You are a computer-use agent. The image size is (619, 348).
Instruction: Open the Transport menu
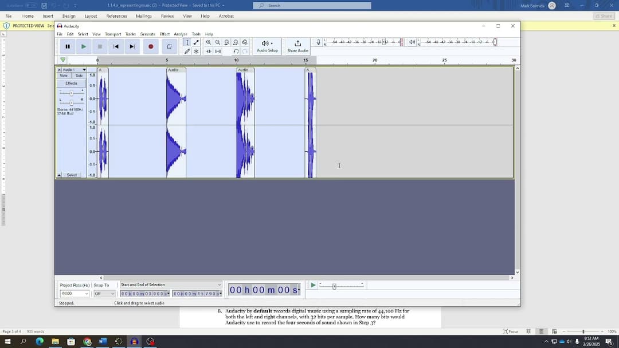click(x=113, y=33)
